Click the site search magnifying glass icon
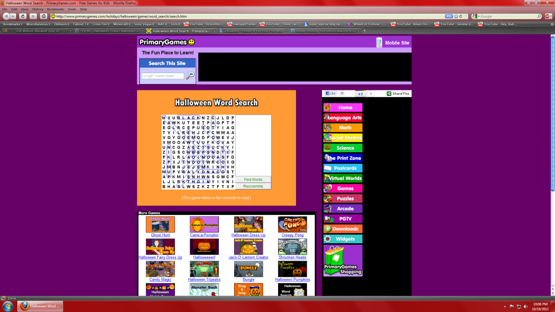The height and width of the screenshot is (312, 555). click(190, 76)
